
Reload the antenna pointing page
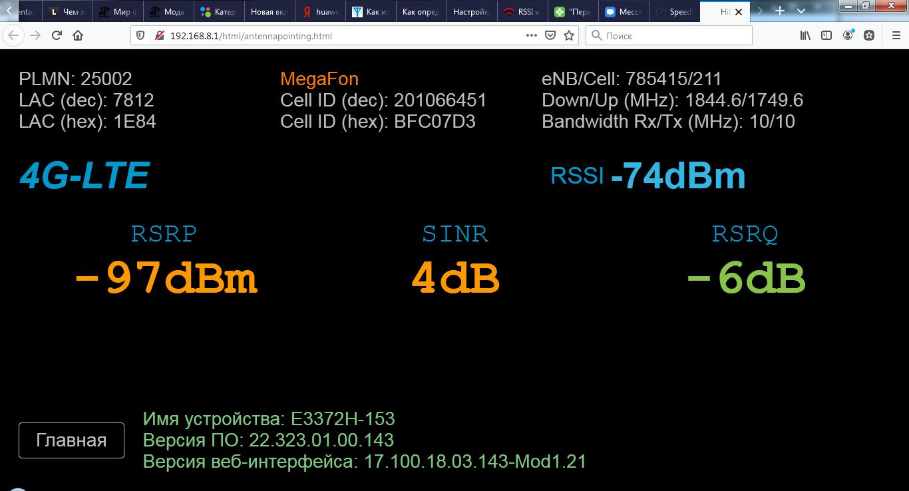tap(57, 36)
